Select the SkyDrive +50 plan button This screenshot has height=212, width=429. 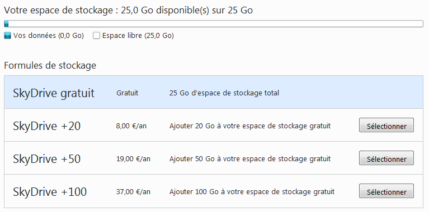coord(386,158)
